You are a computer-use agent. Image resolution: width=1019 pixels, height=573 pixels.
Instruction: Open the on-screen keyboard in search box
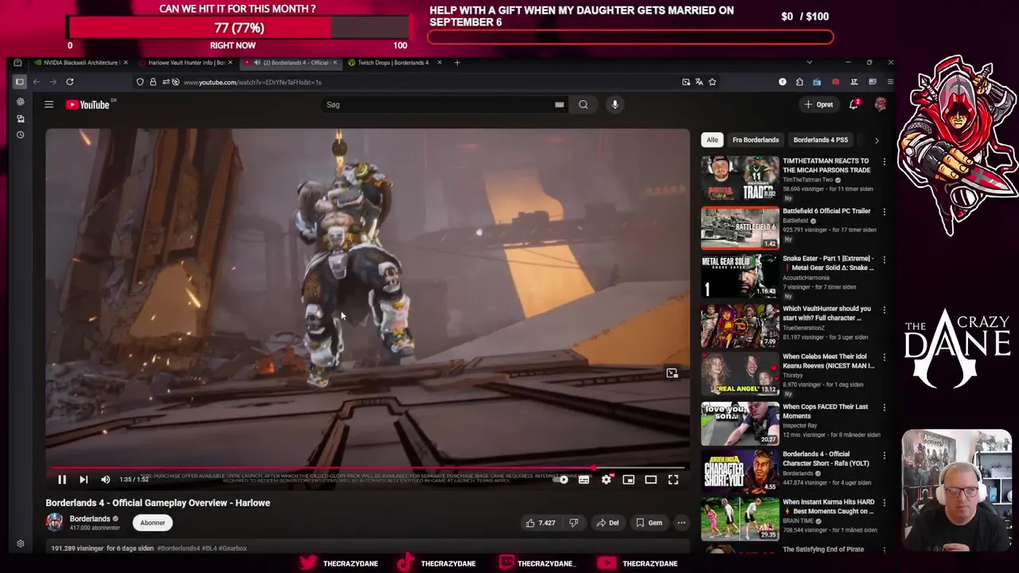pyautogui.click(x=559, y=104)
